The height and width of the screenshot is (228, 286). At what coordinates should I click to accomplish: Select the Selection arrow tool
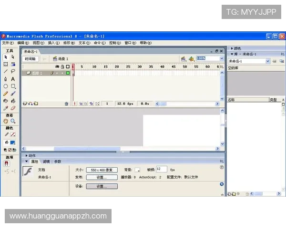6,57
